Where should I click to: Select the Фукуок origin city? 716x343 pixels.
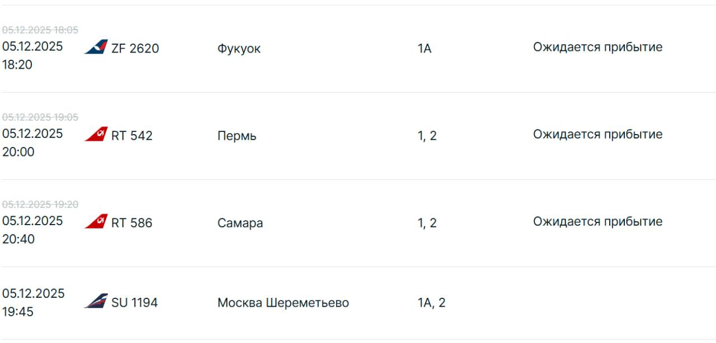pos(239,49)
